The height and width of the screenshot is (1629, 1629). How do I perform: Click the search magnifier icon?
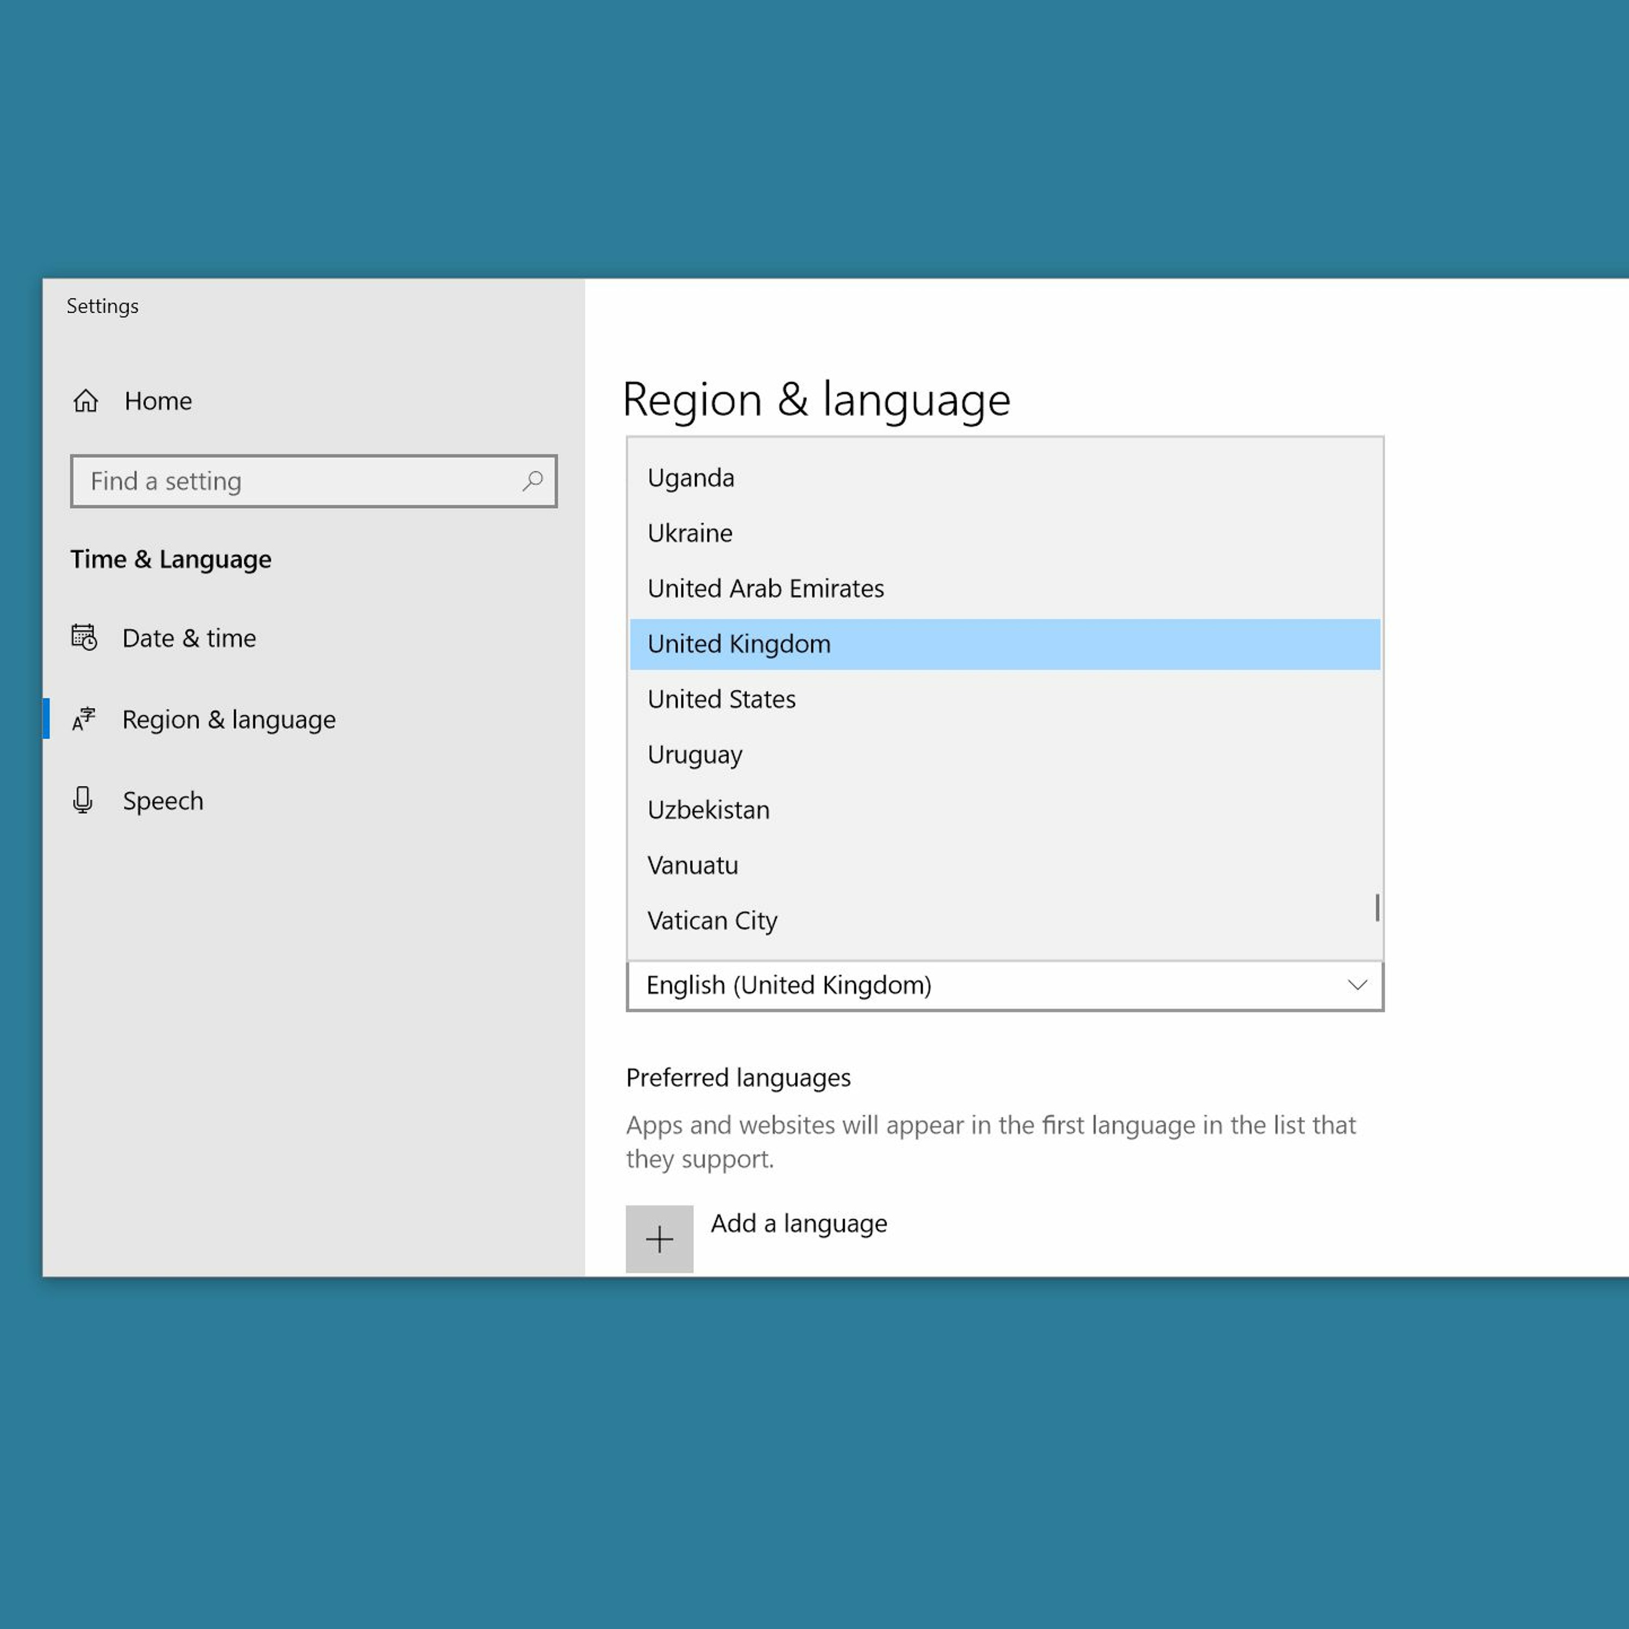[532, 482]
